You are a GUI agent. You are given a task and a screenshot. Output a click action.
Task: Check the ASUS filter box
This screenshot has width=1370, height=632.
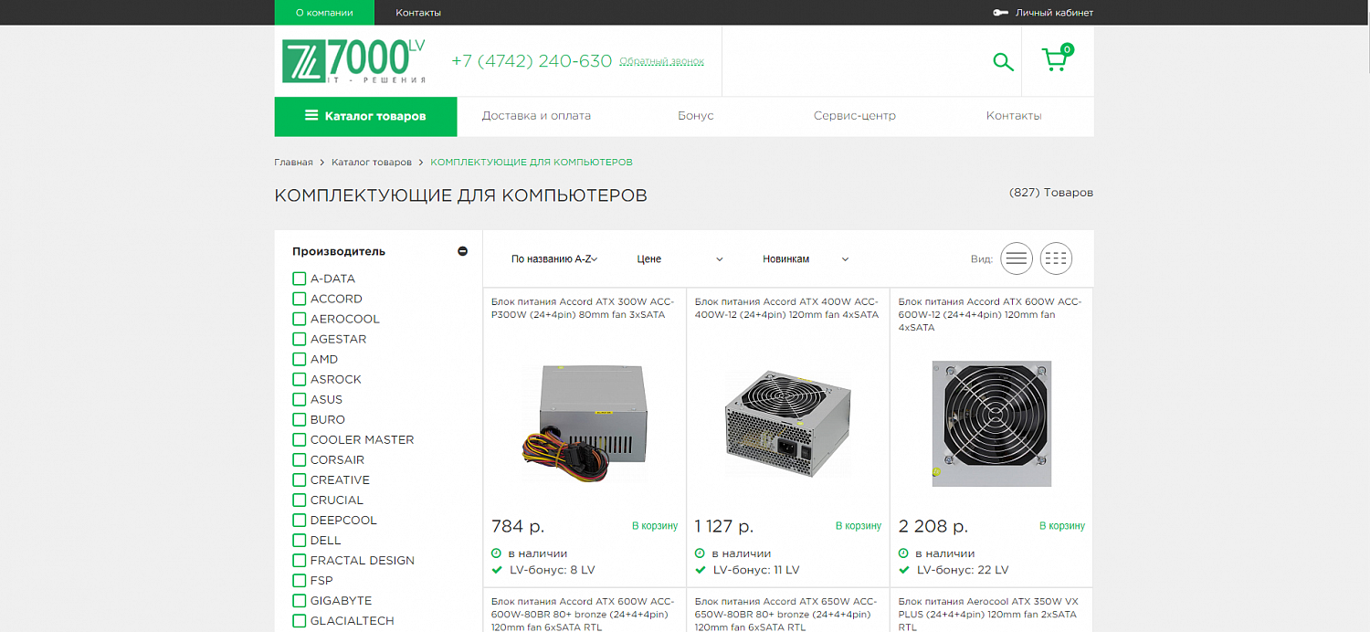pos(299,399)
